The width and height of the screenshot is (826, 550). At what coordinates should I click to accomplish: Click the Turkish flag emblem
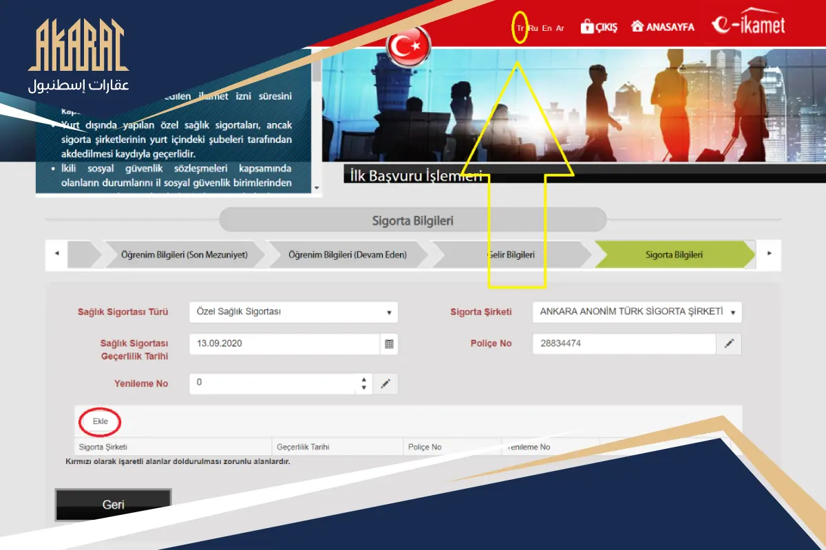point(409,46)
